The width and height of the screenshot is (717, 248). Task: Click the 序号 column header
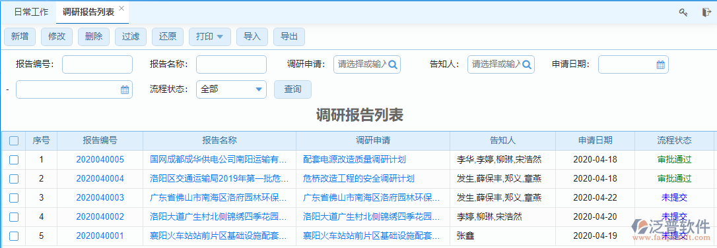(41, 140)
